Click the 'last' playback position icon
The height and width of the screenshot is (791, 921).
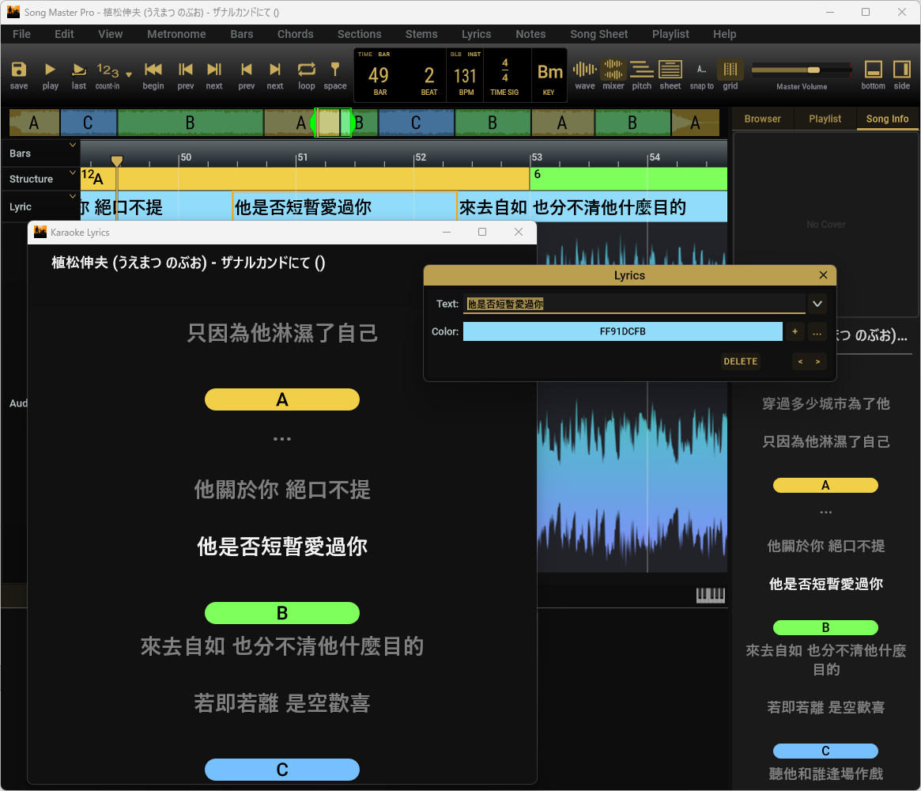point(79,70)
